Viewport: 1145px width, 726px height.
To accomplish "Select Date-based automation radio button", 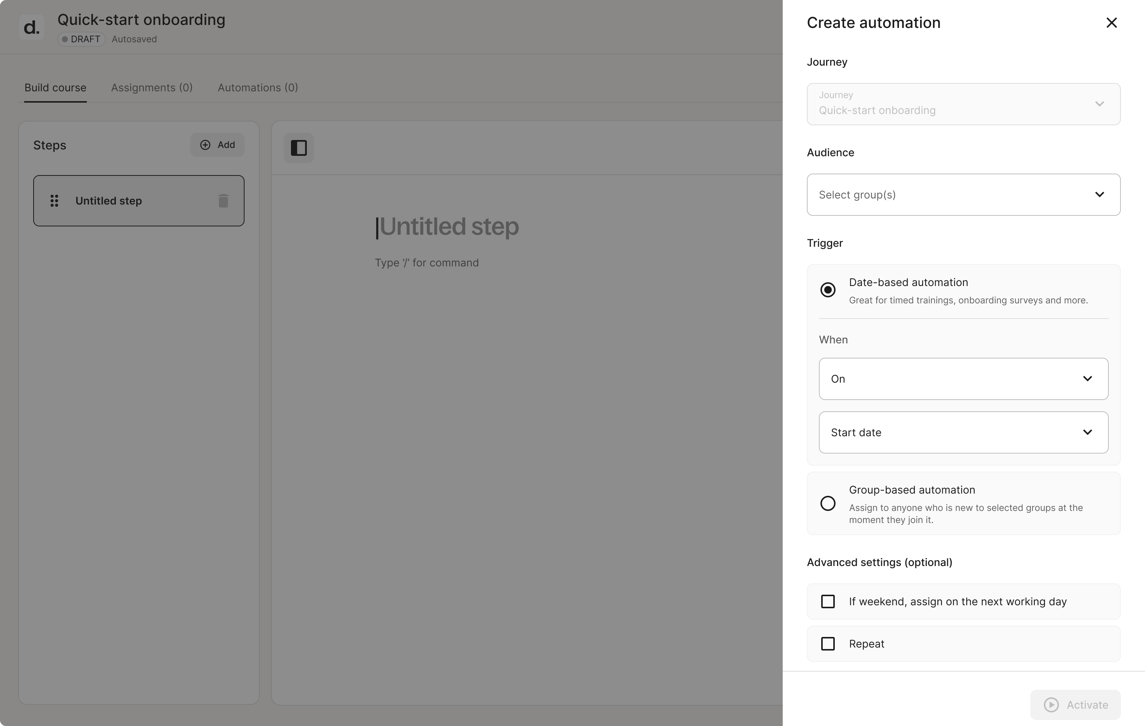I will [x=828, y=289].
